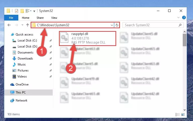Expand the ribbon with the chevron
The height and width of the screenshot is (121, 193).
178,17
